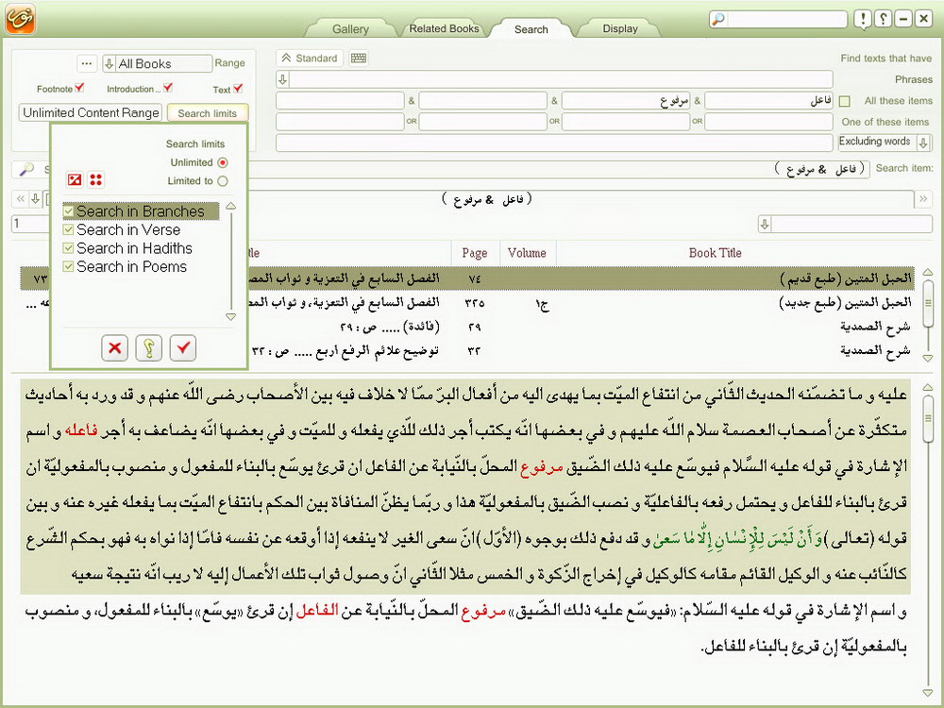Screen dimensions: 944x708
Task: Click the text pane scroll-down arrow
Action: click(928, 693)
